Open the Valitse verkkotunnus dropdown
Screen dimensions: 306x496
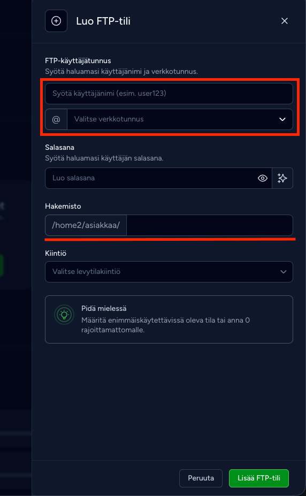180,119
